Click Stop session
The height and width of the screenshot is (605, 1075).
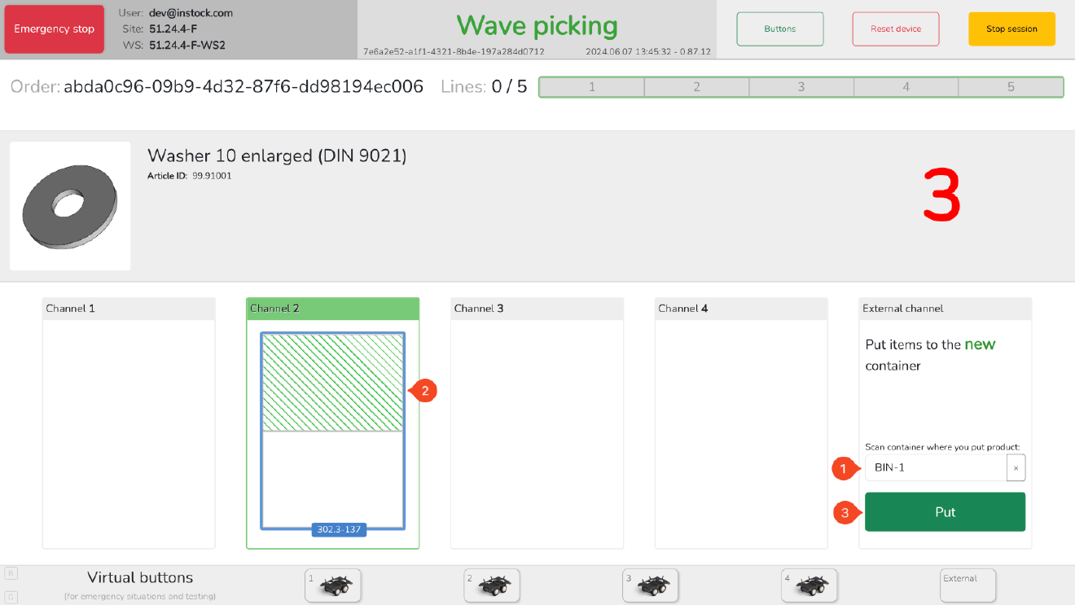point(1011,28)
